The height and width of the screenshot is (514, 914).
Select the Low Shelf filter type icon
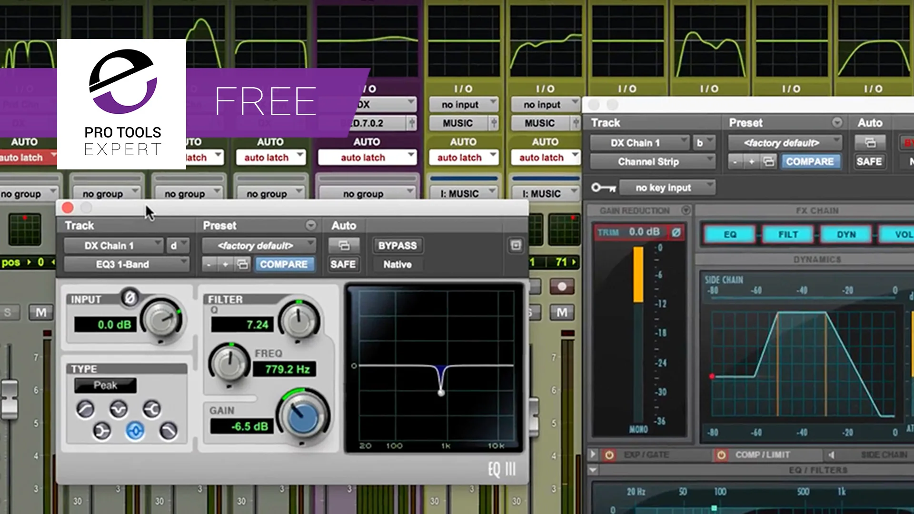(102, 430)
